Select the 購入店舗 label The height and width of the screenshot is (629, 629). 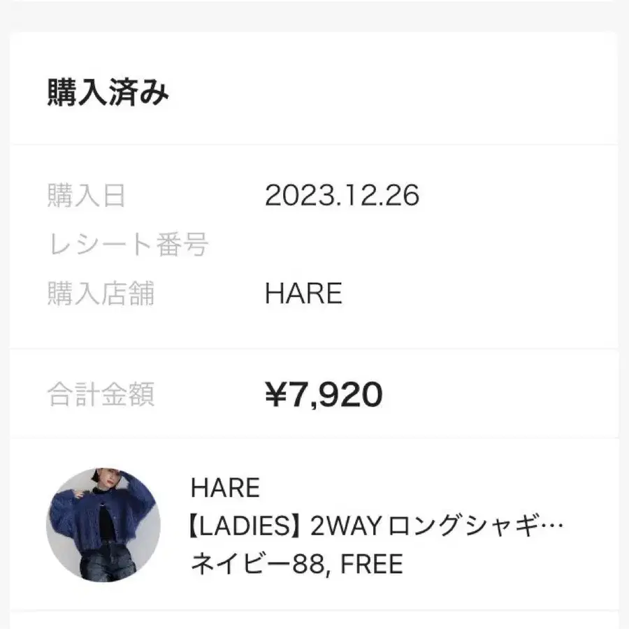tap(101, 294)
